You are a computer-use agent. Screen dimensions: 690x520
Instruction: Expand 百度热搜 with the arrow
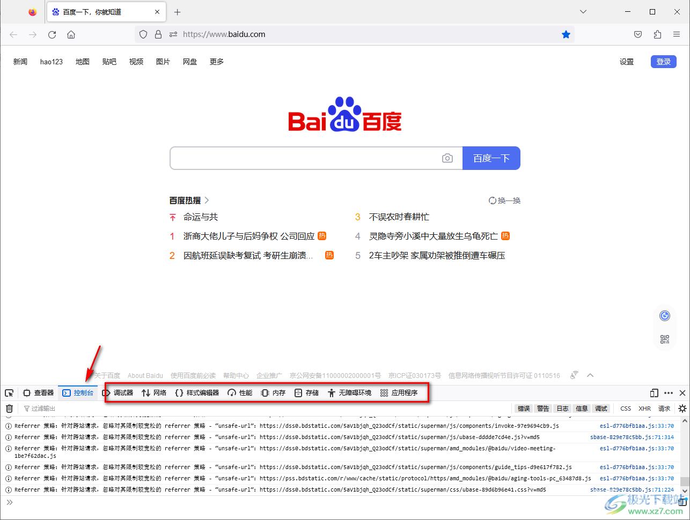click(x=207, y=200)
